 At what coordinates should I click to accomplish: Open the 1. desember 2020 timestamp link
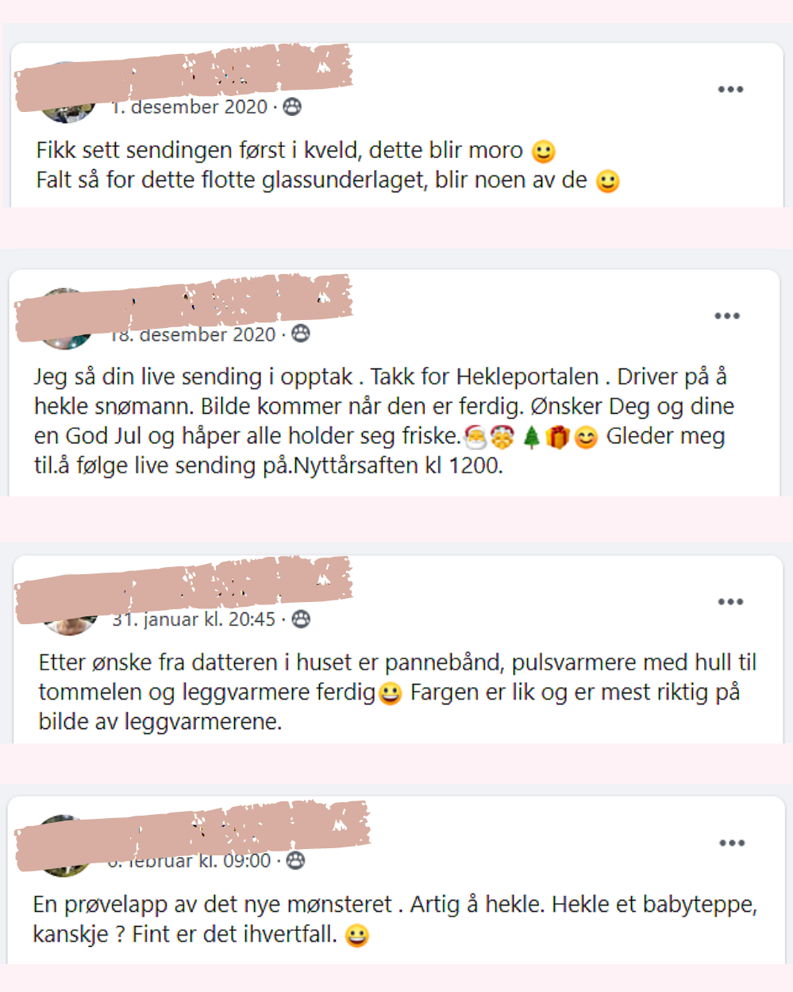pos(189,108)
